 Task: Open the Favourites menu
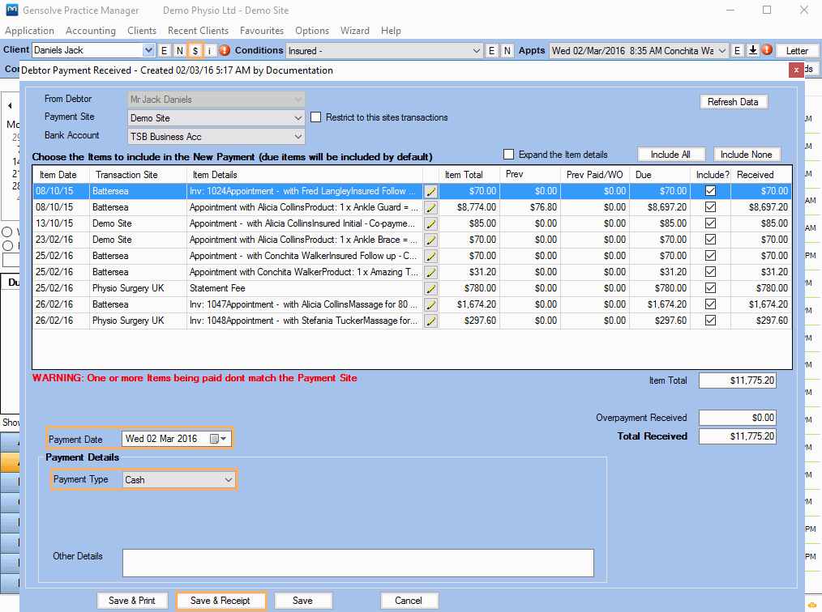coord(262,31)
